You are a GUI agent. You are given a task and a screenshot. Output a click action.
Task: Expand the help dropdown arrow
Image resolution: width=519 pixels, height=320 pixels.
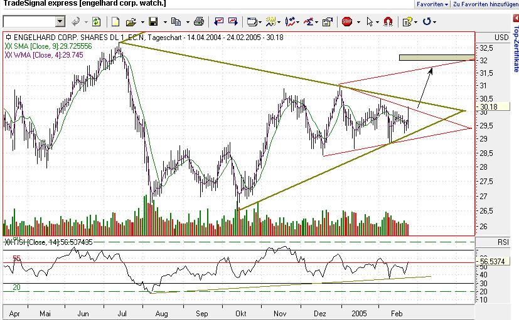415,23
